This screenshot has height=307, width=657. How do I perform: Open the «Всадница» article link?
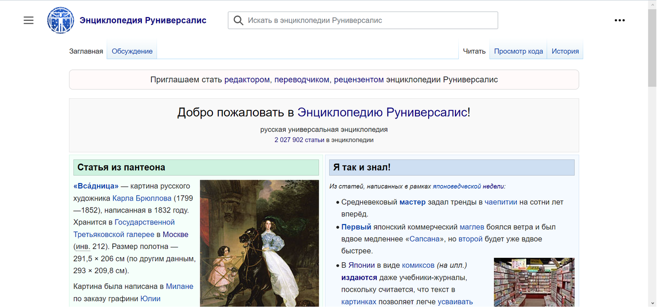coord(96,186)
